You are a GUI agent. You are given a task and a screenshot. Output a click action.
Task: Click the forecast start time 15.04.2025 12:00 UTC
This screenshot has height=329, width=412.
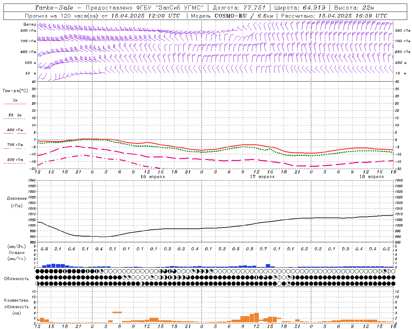coord(145,16)
